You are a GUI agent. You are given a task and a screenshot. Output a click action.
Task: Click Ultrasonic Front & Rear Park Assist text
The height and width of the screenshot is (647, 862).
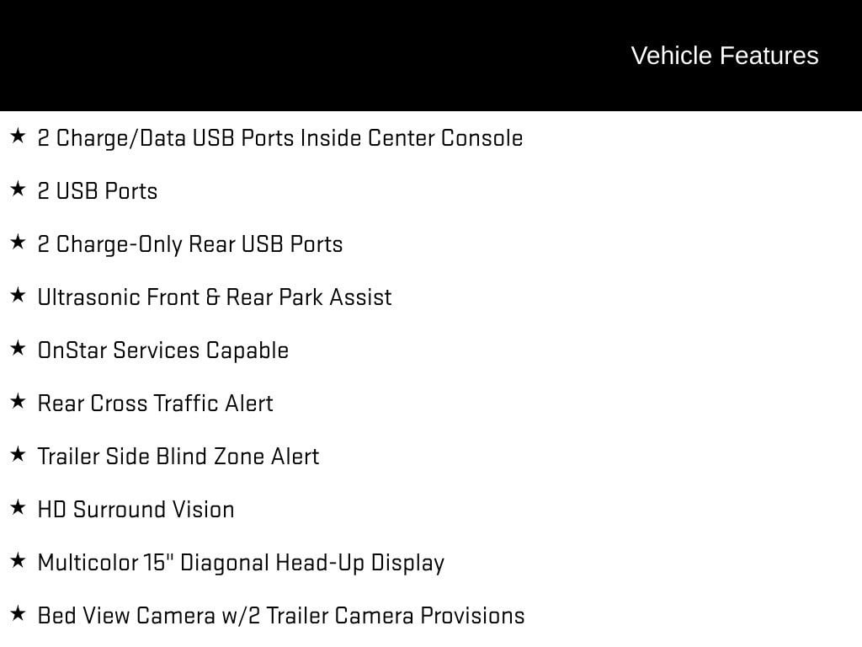(x=215, y=297)
